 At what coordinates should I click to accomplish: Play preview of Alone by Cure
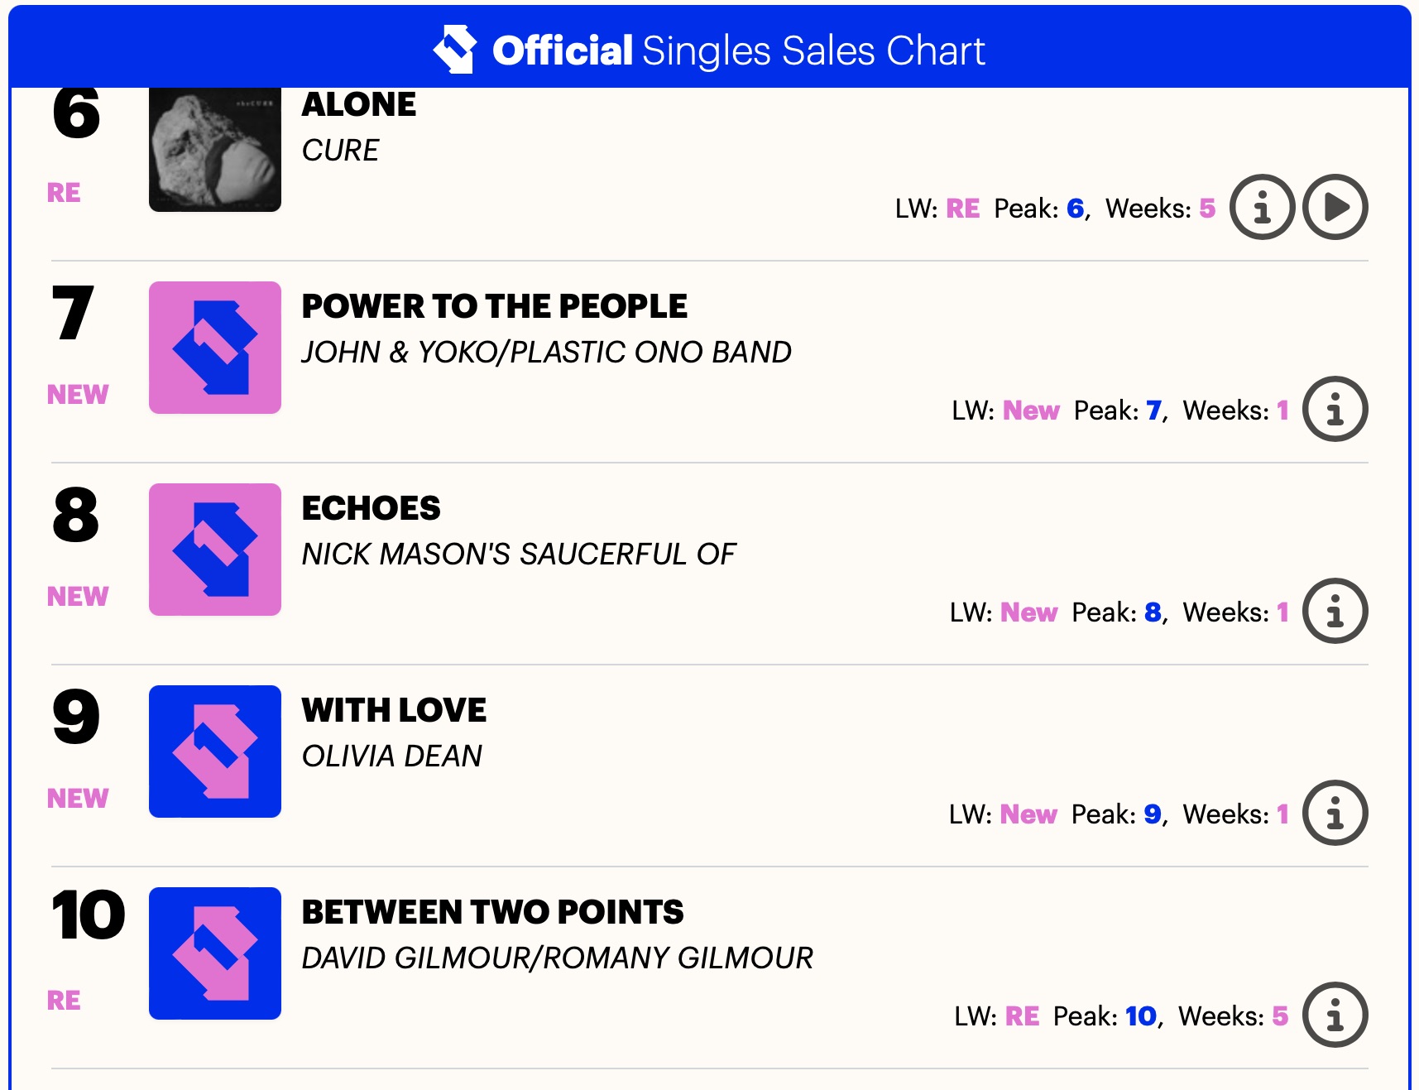(x=1335, y=207)
